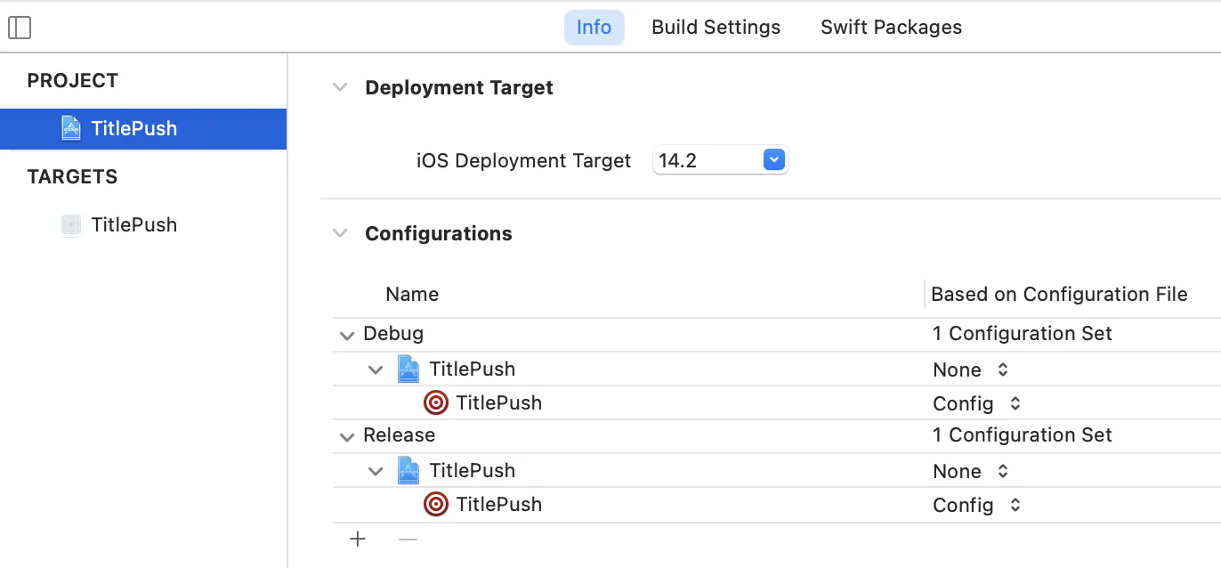Select the TitlePush target icon in sidebar
Screen dimensions: 1221x568
tap(71, 225)
